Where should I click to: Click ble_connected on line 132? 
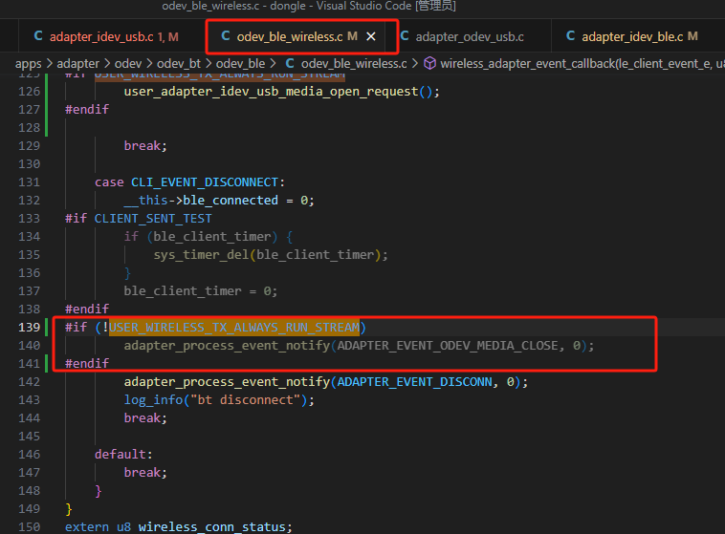coord(231,200)
